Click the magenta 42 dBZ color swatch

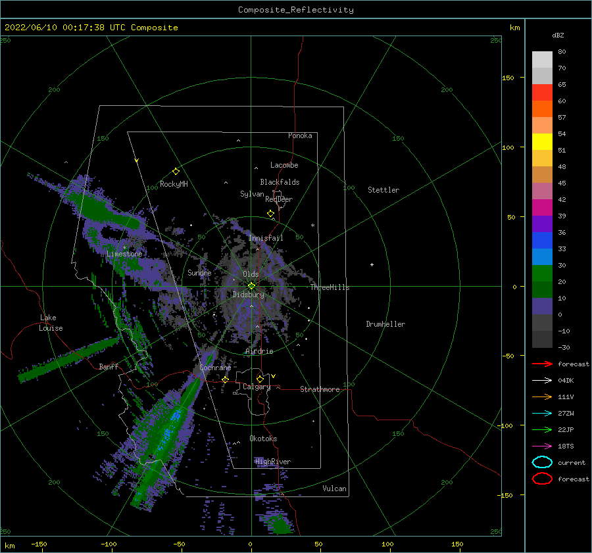[542, 208]
